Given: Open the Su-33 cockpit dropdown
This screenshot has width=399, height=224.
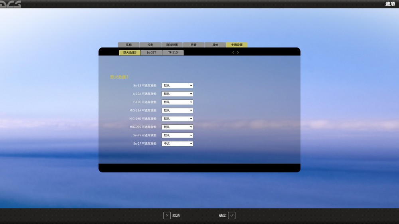Looking at the screenshot, I should (178, 86).
